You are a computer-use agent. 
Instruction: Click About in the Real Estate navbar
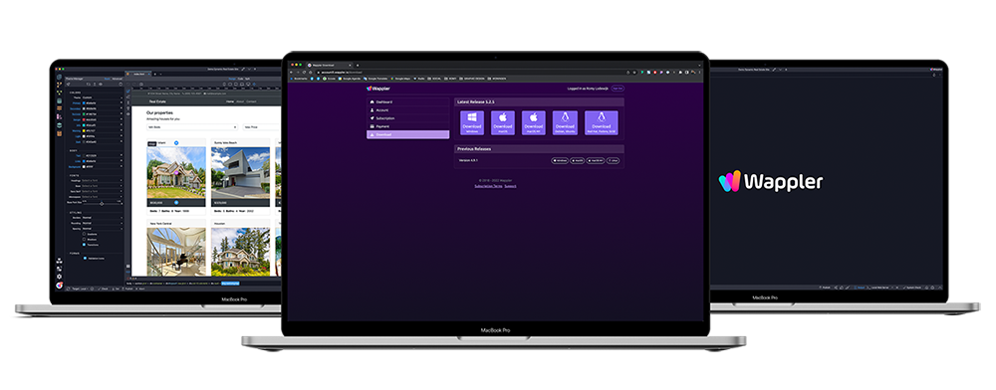(x=241, y=100)
